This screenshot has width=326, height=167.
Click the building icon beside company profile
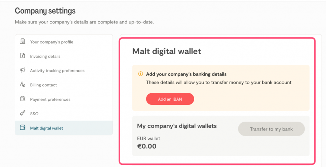click(23, 42)
